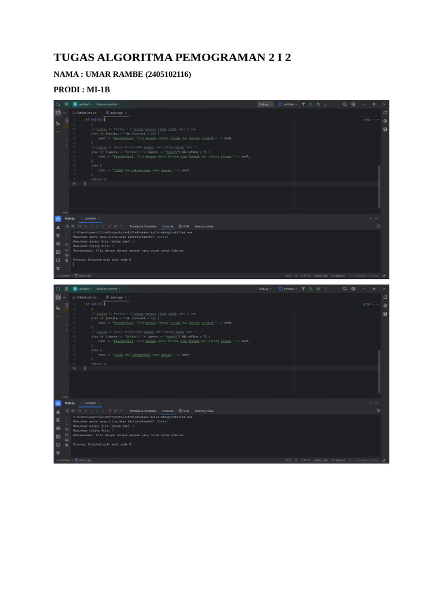This screenshot has height=591, width=443.
Task: Select main.cpp editor tab in the lower IDE
Action: [x=115, y=297]
